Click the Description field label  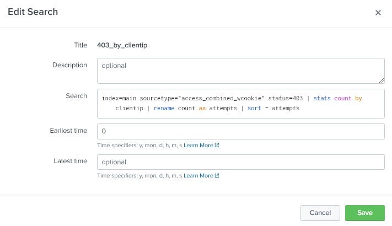click(x=69, y=65)
